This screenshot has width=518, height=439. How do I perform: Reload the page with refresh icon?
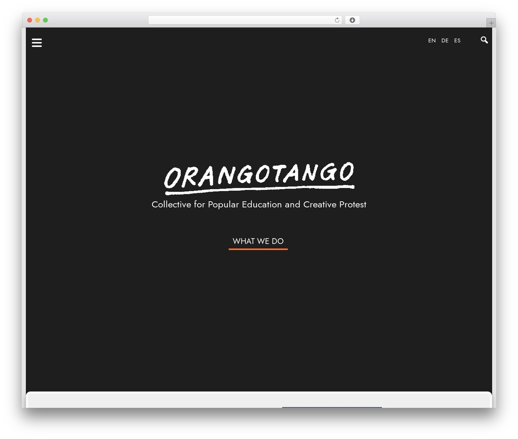click(x=337, y=20)
